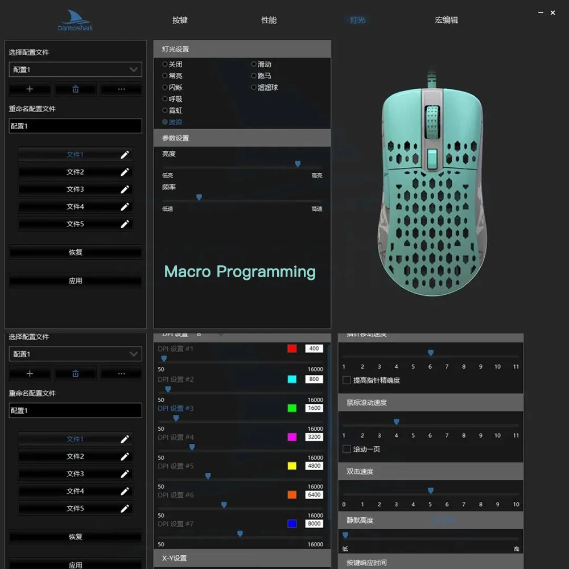Click the upper 恢复 restore button
569x569 pixels.
pos(76,252)
